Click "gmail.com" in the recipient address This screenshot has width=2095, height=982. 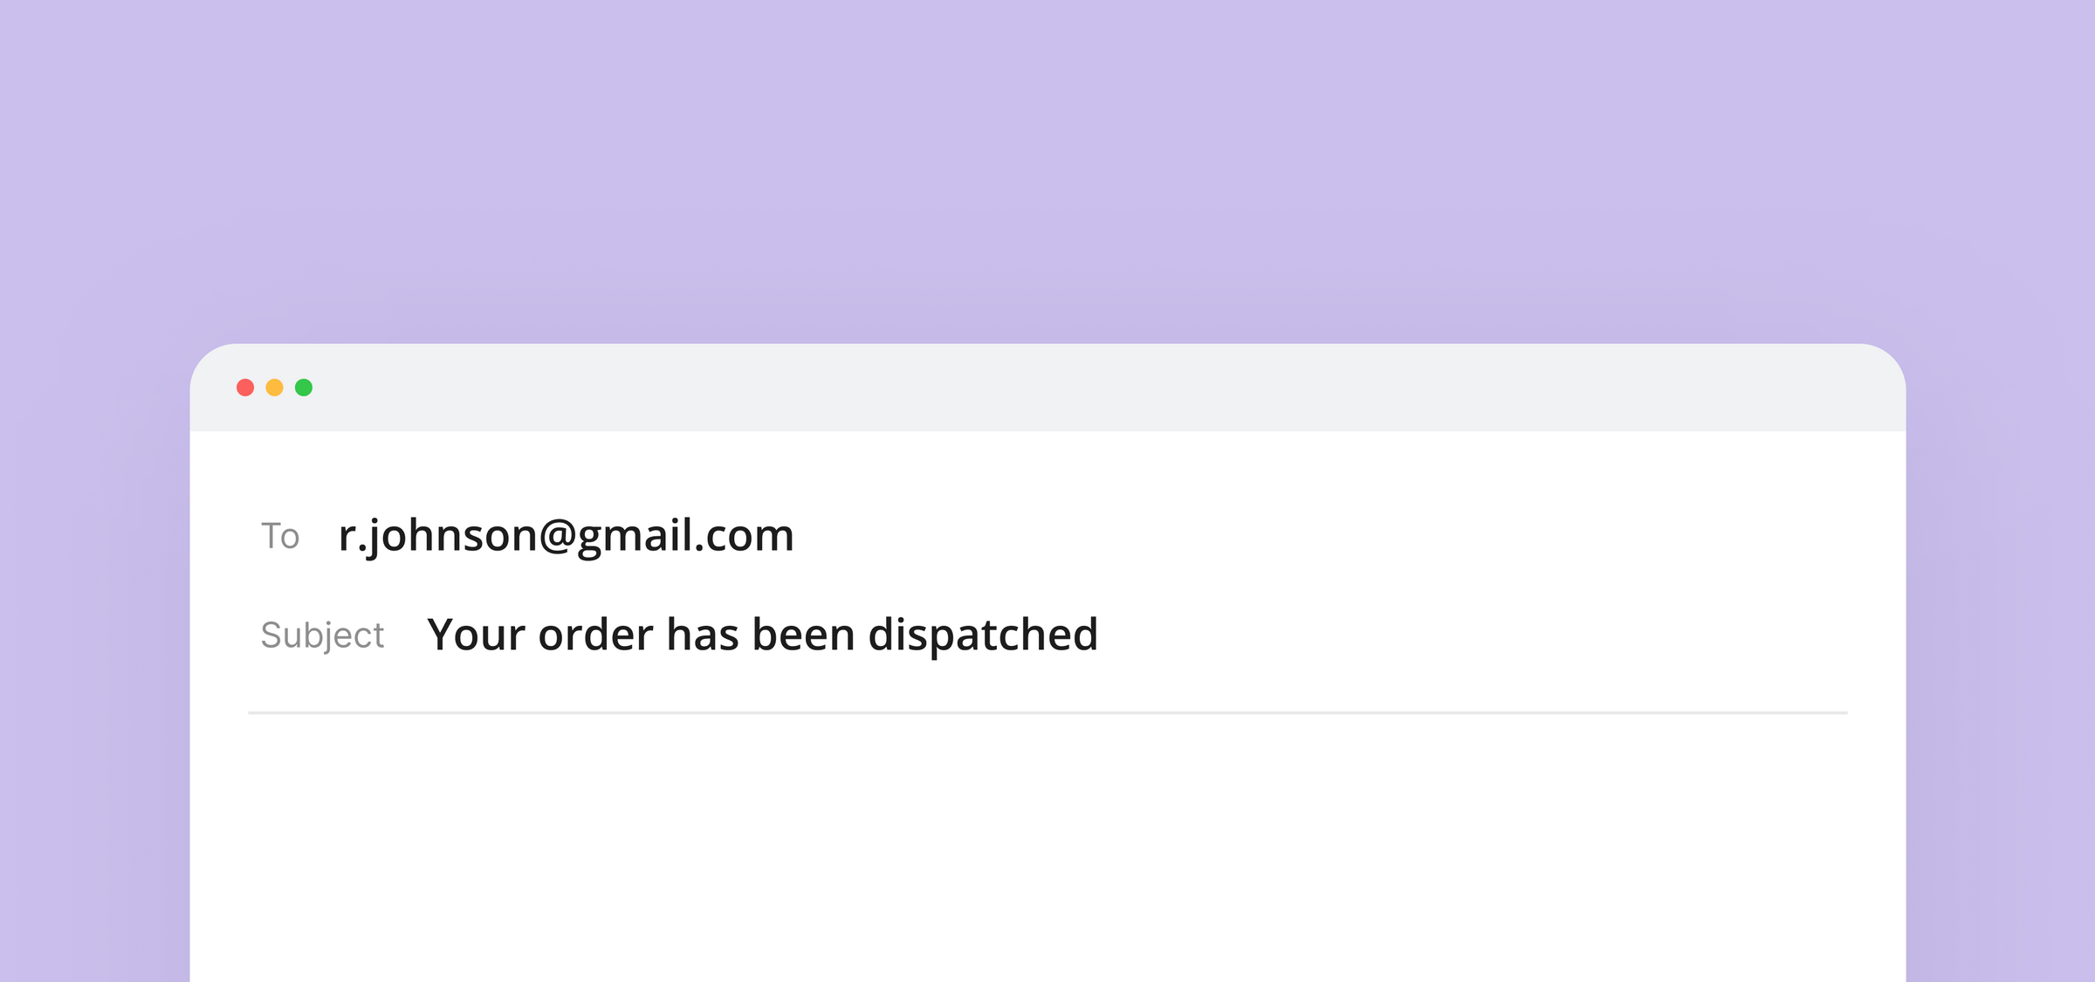click(685, 535)
